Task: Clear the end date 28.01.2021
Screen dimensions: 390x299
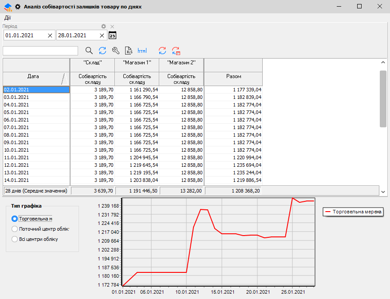Action: coord(102,35)
